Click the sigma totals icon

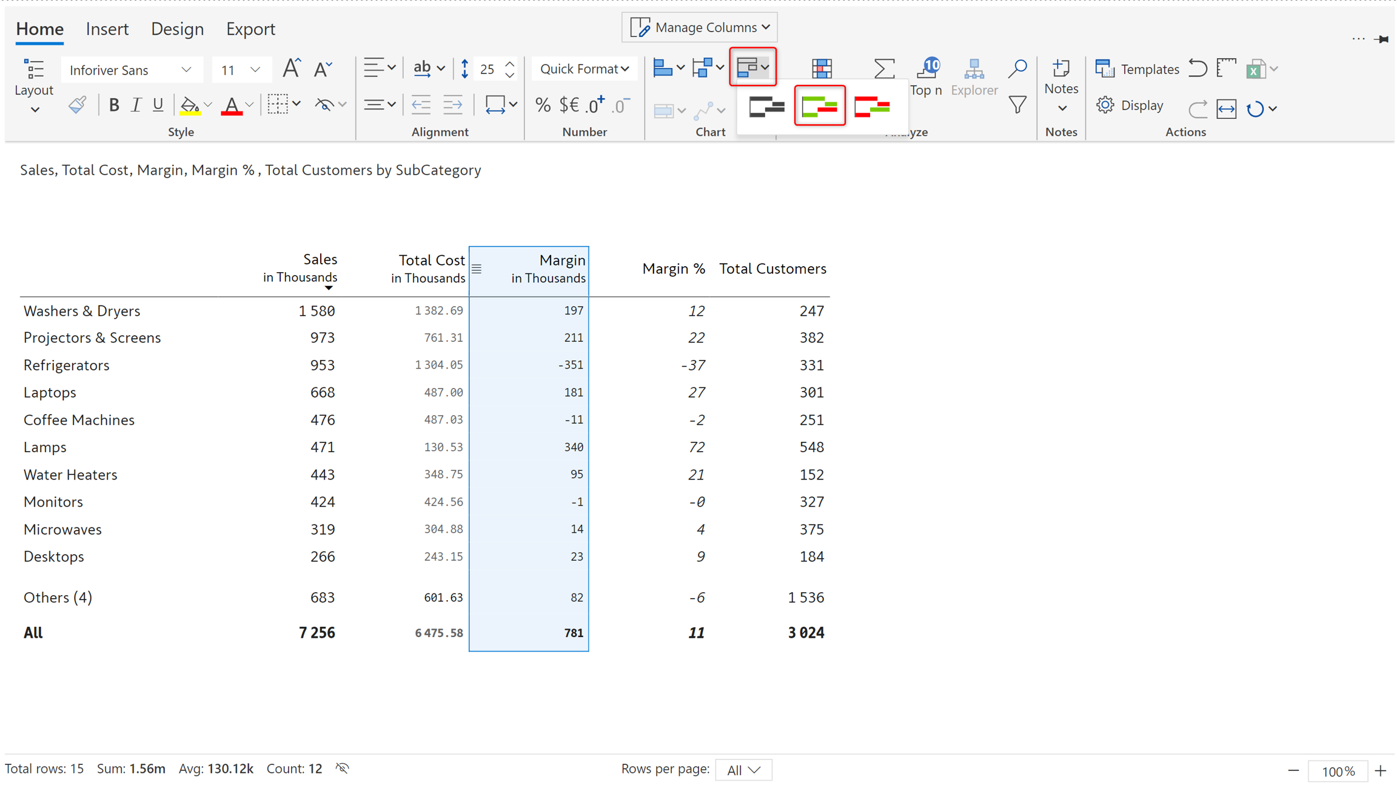pyautogui.click(x=883, y=68)
